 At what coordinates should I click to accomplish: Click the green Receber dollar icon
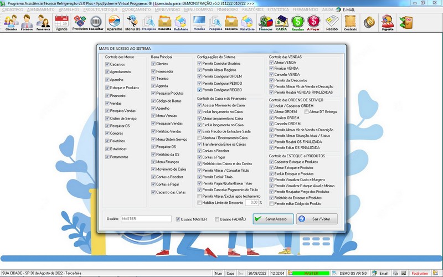point(297,23)
